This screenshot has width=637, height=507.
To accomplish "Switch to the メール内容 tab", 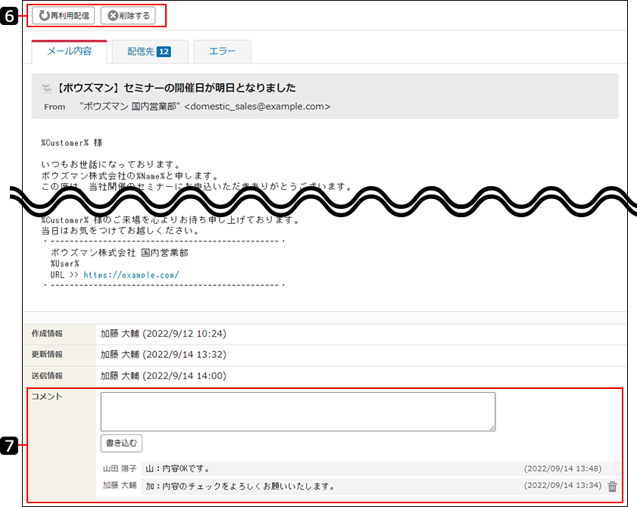I will [x=69, y=51].
